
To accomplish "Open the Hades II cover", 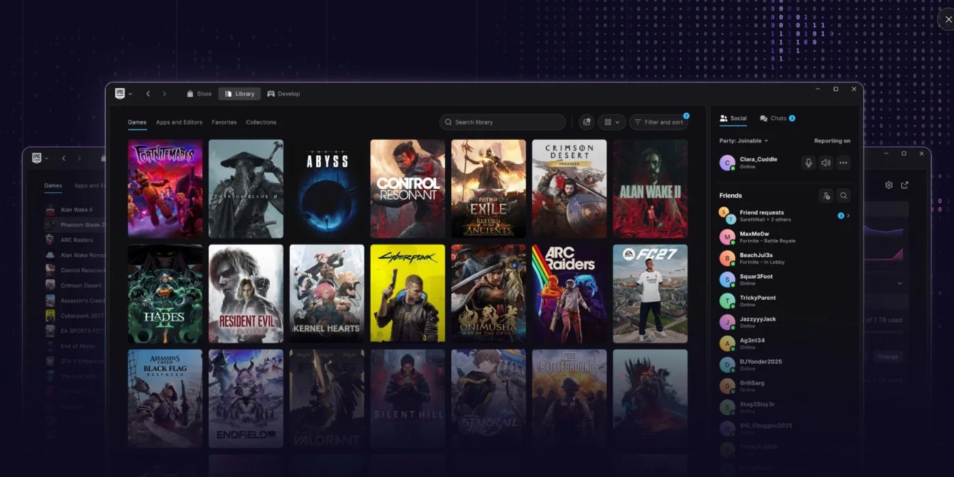I will click(165, 294).
